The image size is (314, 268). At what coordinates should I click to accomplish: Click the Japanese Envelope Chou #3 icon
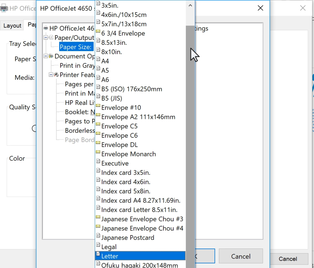[98, 217]
